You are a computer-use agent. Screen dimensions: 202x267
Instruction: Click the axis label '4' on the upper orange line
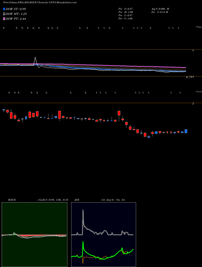coord(193,51)
